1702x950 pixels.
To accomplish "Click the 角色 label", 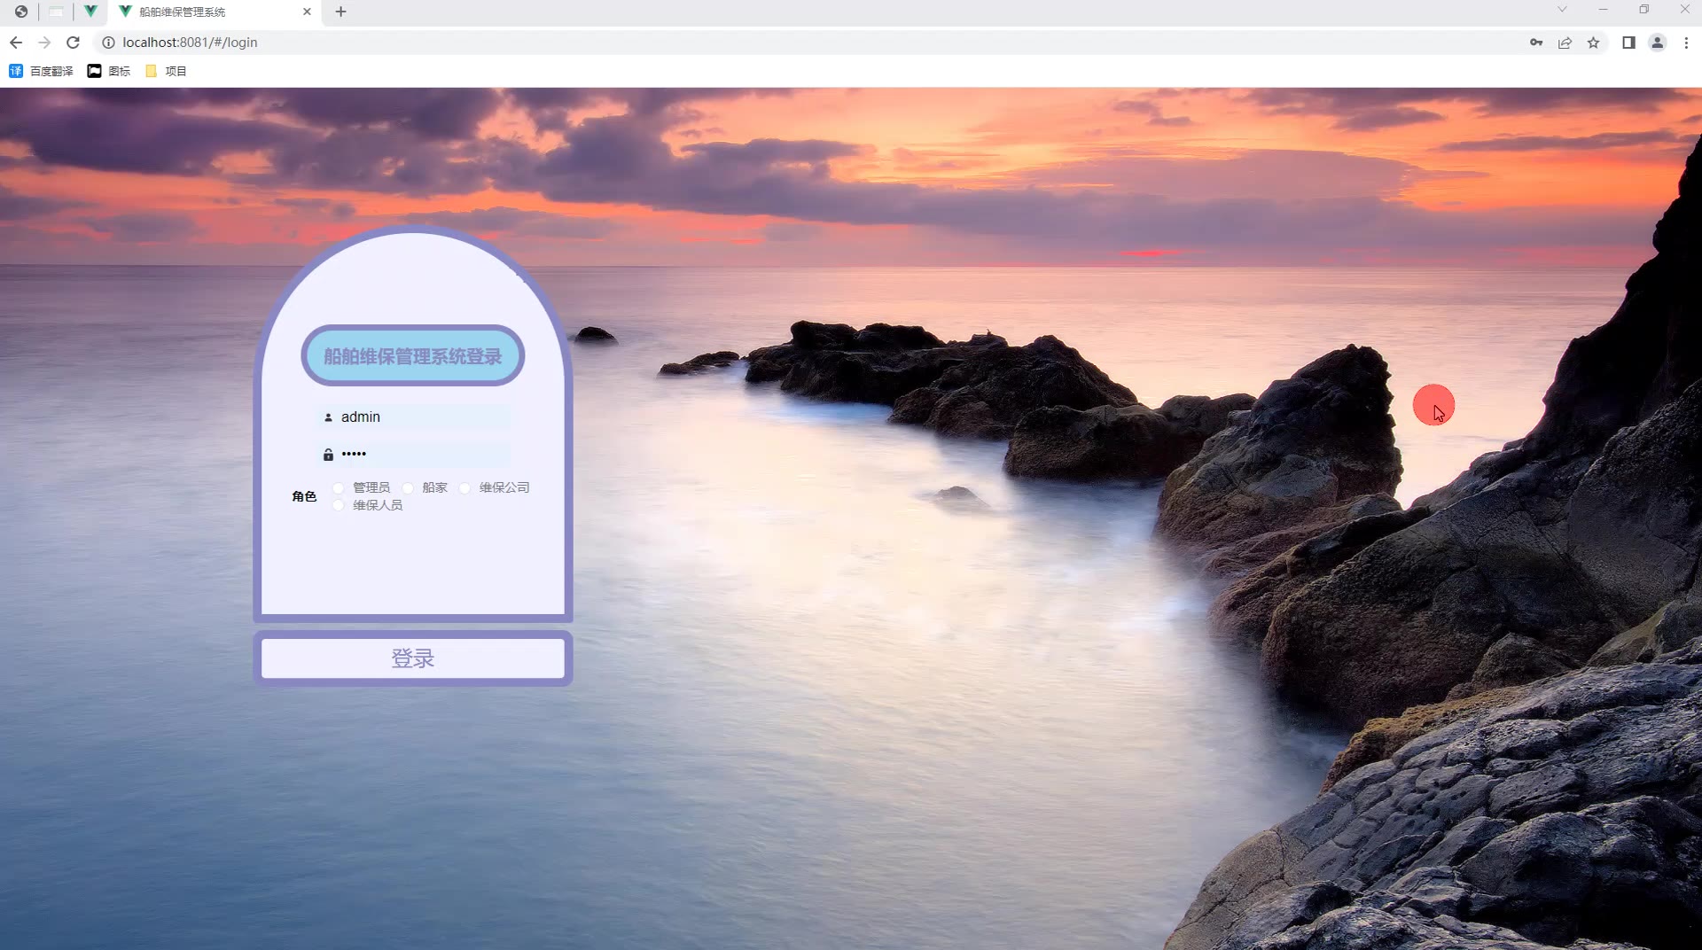I will click(x=304, y=496).
